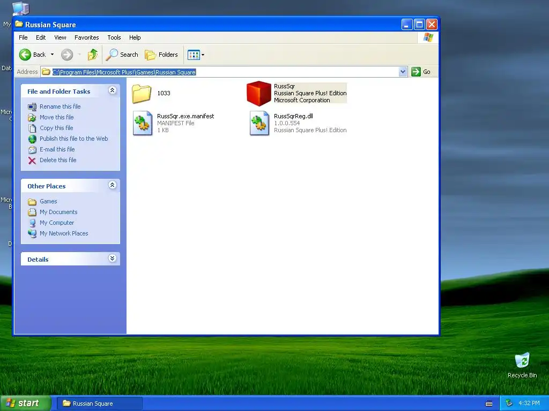Minimize the Russian Square window
The width and height of the screenshot is (549, 411).
406,25
